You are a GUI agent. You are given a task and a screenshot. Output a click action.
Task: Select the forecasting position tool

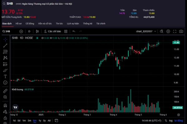coord(5,64)
